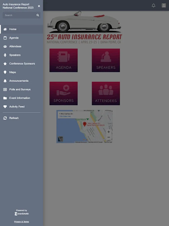The image size is (169, 226).
Task: Select Polls and Surveys menu item
Action: (22, 89)
